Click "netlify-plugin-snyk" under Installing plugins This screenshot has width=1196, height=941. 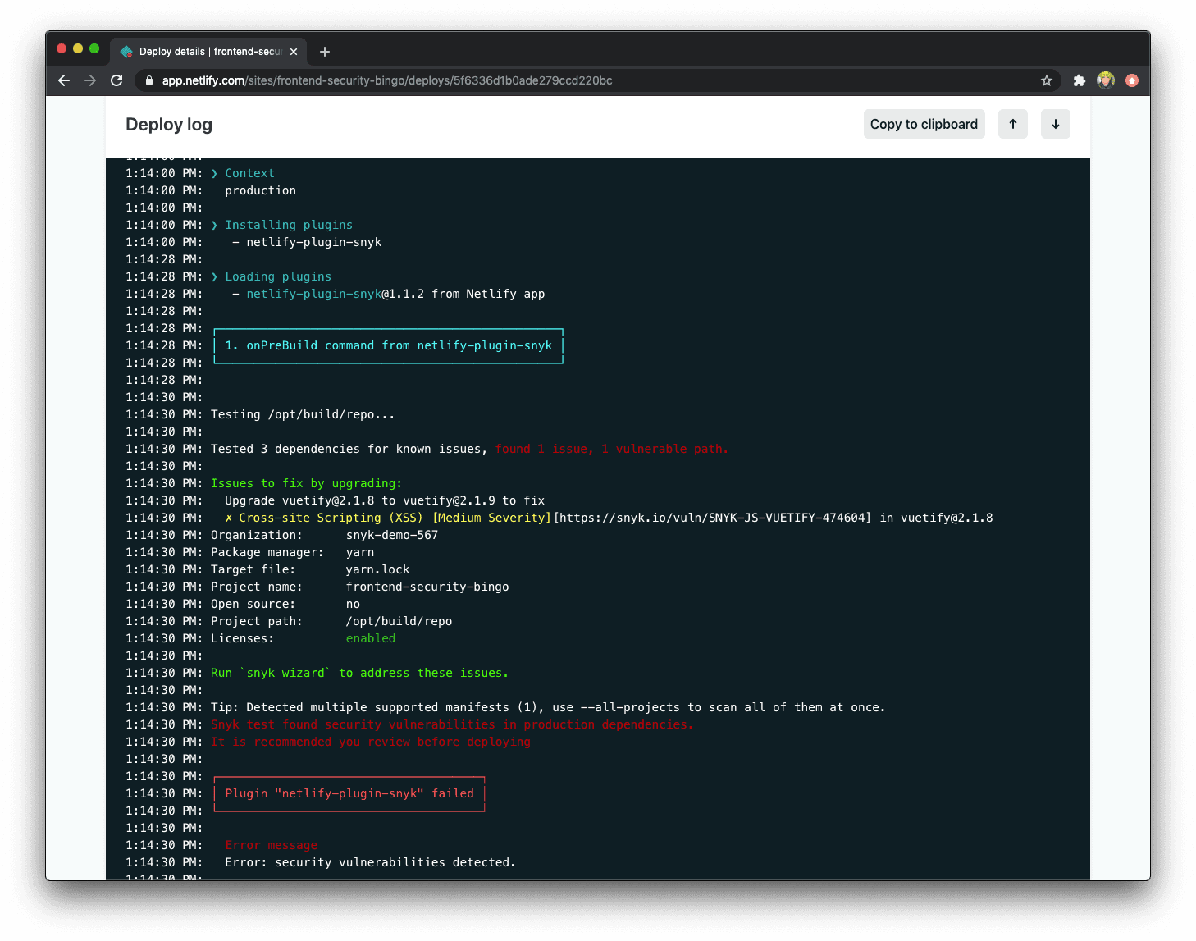[x=313, y=242]
